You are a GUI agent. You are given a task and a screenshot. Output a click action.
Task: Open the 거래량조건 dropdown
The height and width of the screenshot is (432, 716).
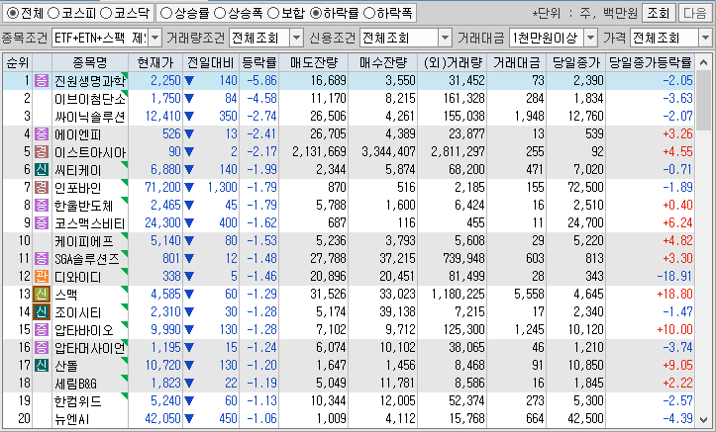[297, 39]
